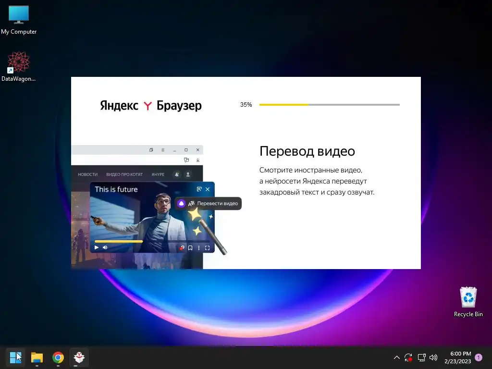Click the red pin icon in video controls
492x369 pixels.
182,248
